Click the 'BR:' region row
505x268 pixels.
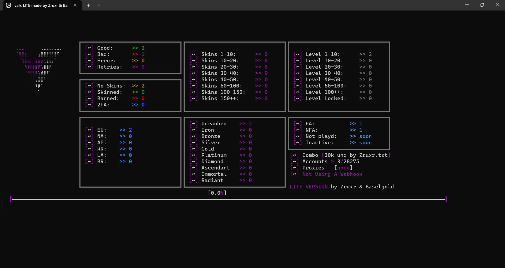click(108, 161)
